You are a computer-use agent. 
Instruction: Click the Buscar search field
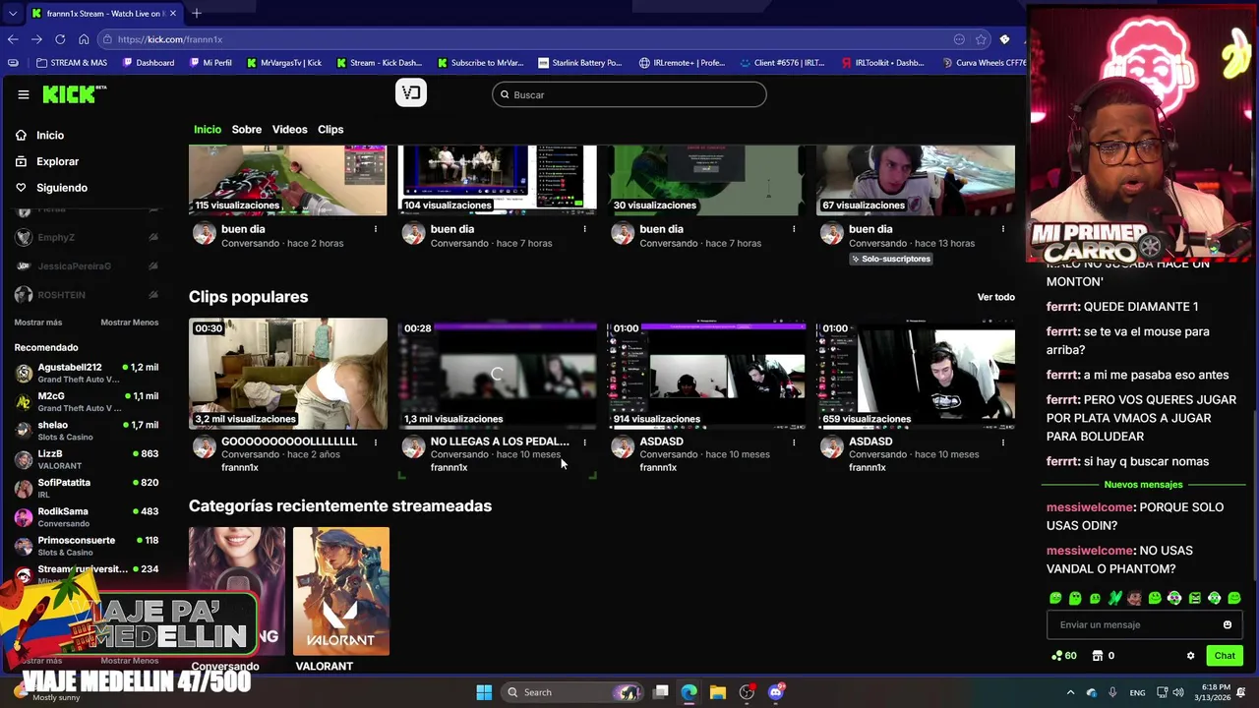pos(629,94)
